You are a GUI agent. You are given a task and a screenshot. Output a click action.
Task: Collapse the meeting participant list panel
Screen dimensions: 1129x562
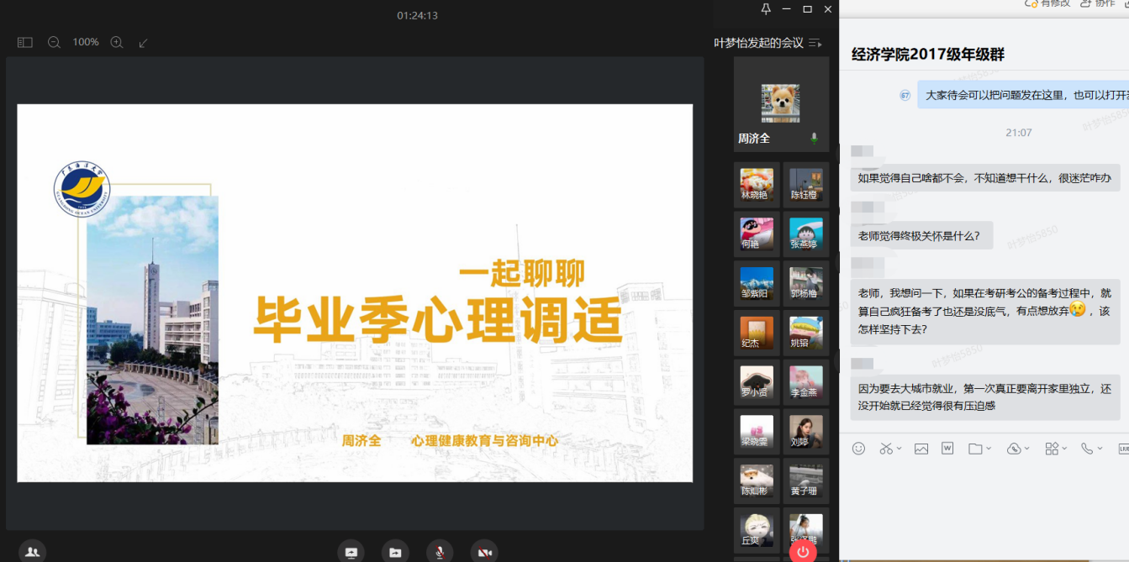point(815,43)
